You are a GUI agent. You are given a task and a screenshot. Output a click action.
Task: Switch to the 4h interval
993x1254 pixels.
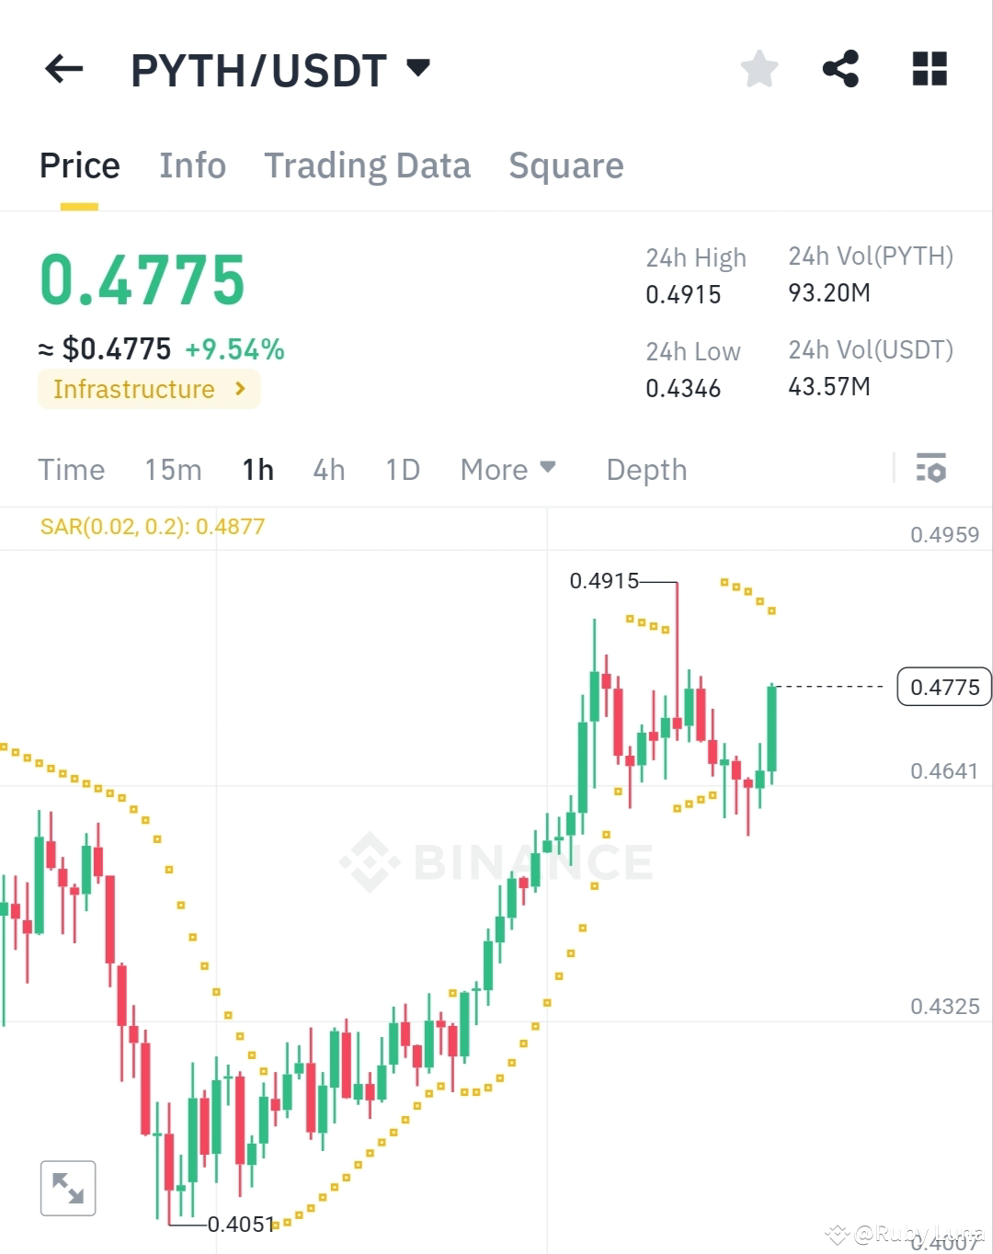[x=328, y=469]
